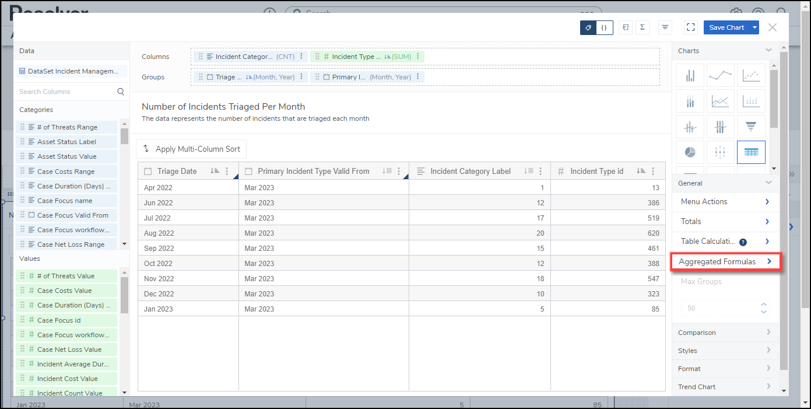This screenshot has width=811, height=409.
Task: Click the sigma summation toolbar icon
Action: (642, 27)
